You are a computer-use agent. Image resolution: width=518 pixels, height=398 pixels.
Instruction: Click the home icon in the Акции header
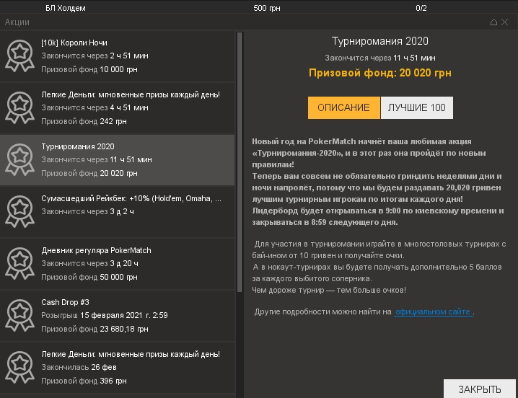click(x=493, y=22)
